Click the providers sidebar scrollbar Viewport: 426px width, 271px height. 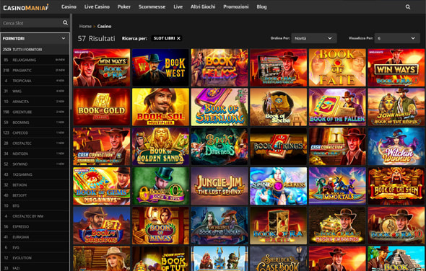(x=71, y=63)
